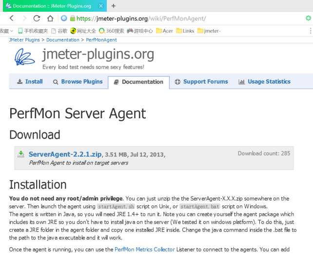This screenshot has height=254, width=313.
Task: Download ServerAgent-2.2.1.zip via its link
Action: point(65,154)
